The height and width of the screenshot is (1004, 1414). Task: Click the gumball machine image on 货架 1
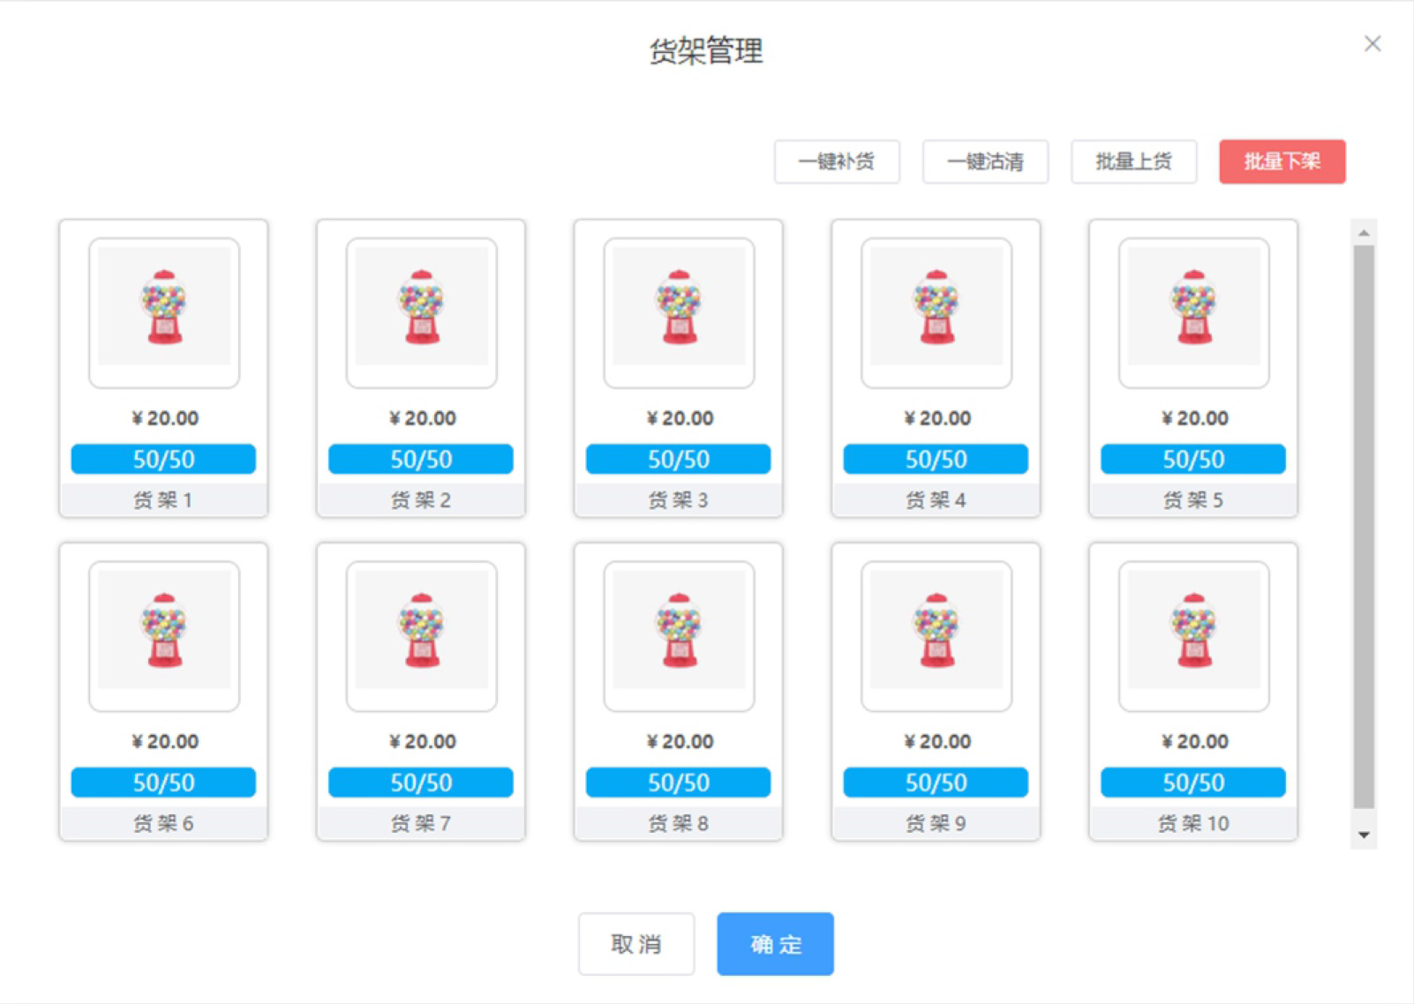coord(164,309)
